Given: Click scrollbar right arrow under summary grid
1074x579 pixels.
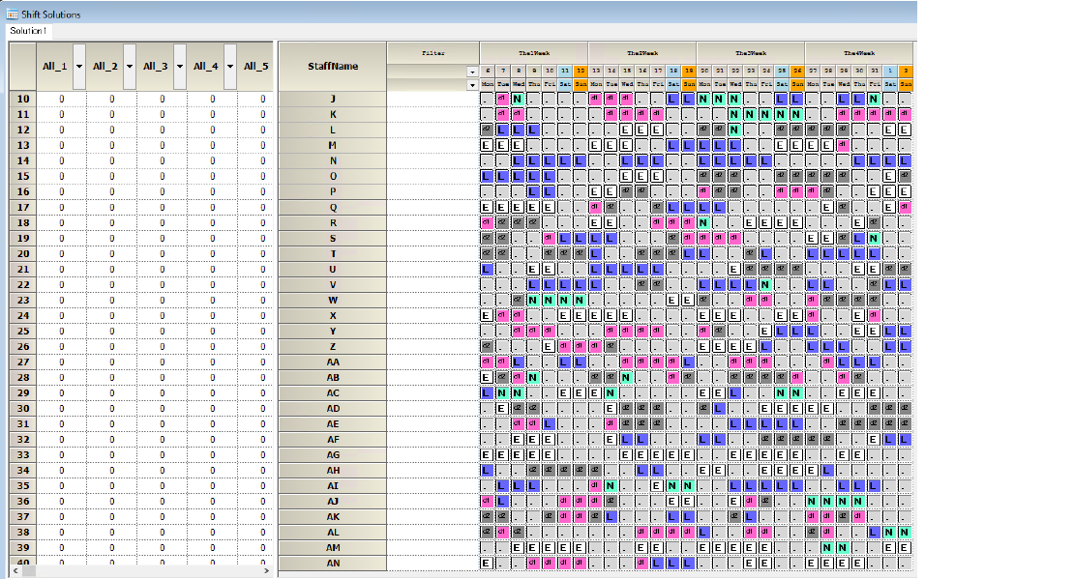Looking at the screenshot, I should point(266,570).
